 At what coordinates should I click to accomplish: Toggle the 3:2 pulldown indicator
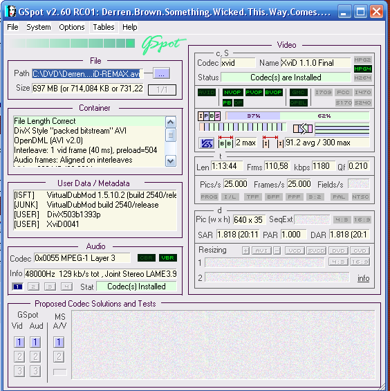click(x=315, y=197)
